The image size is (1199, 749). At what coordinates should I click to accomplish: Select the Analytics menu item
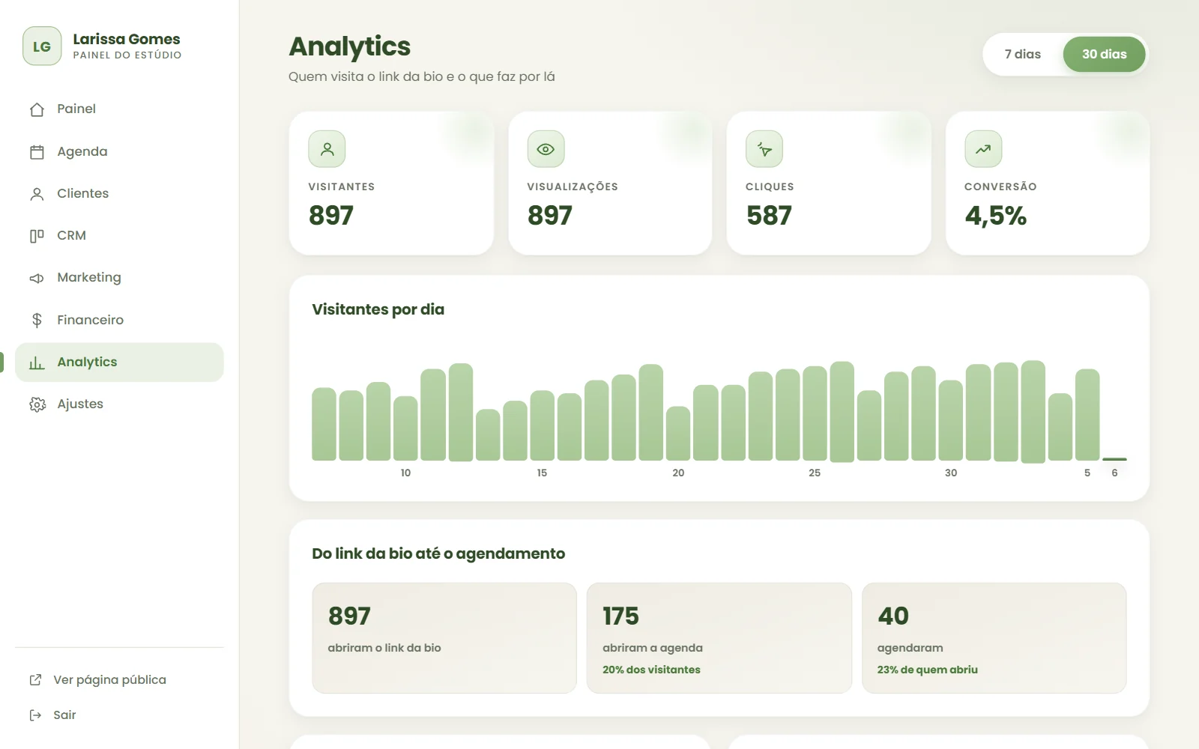click(x=119, y=363)
